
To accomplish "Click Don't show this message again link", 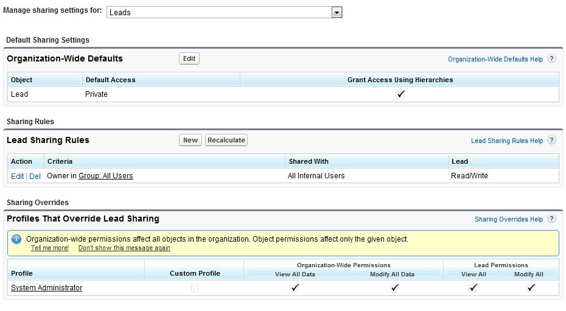I will tap(124, 248).
